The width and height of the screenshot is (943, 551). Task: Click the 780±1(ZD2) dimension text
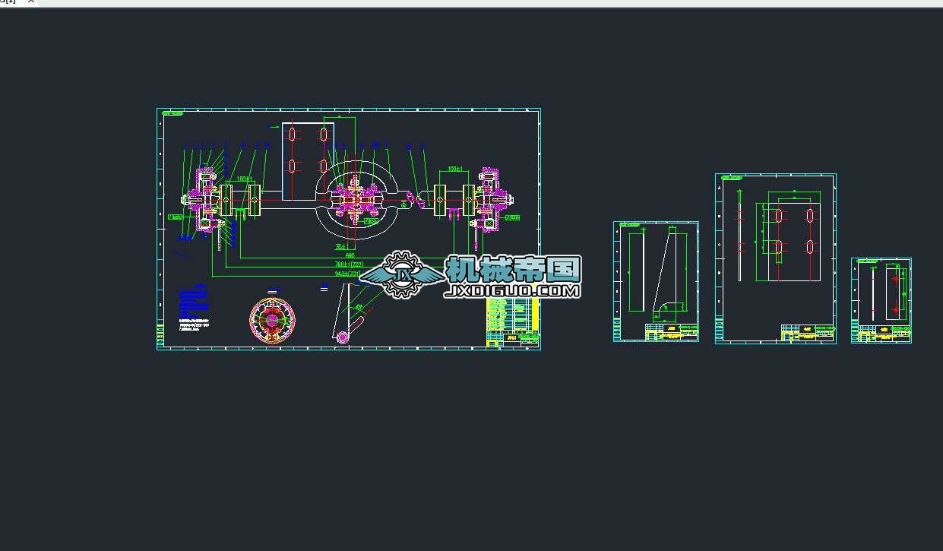(349, 264)
